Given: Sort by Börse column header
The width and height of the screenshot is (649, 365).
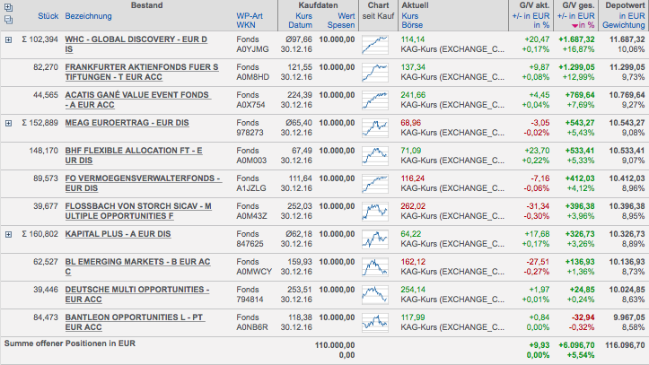Looking at the screenshot, I should [412, 25].
